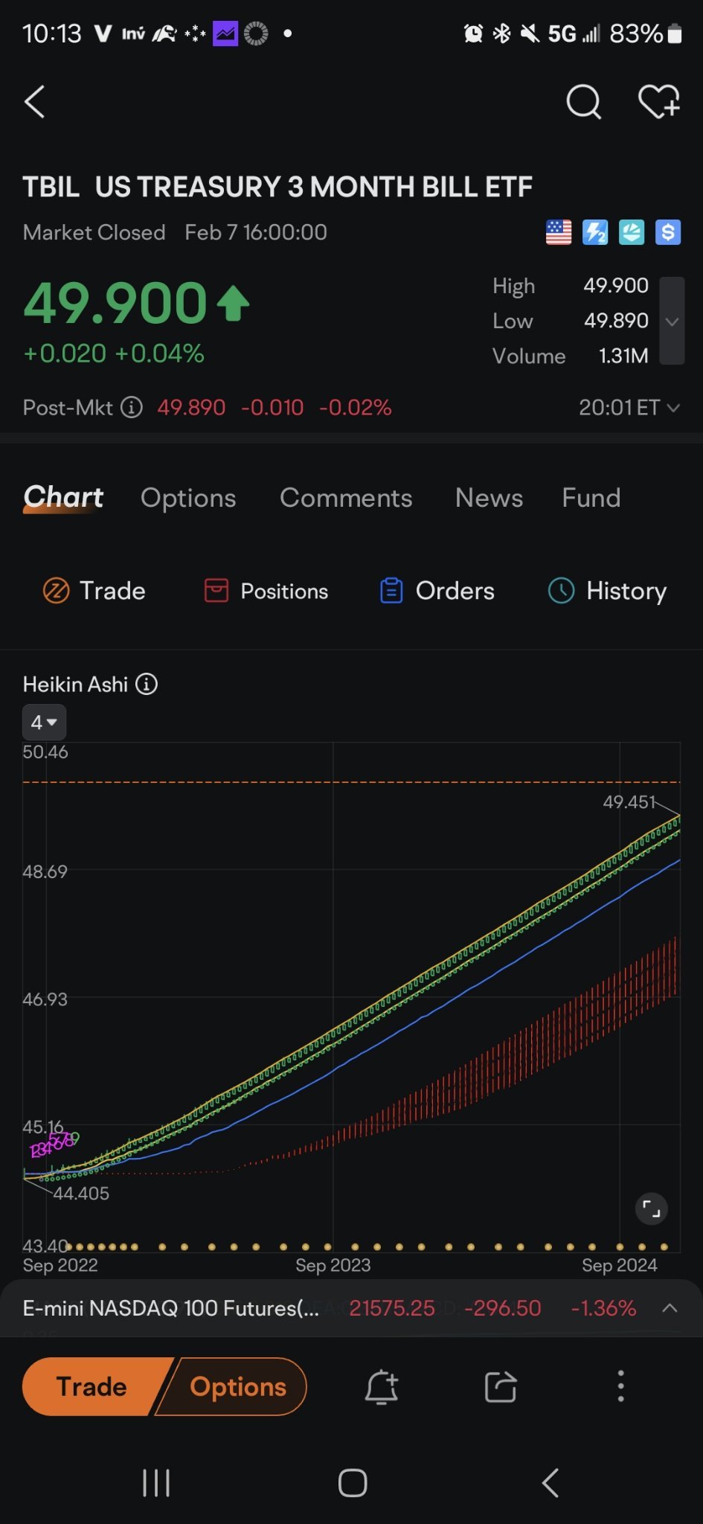703x1524 pixels.
Task: Tap the orange Trade button at bottom
Action: click(x=92, y=1386)
